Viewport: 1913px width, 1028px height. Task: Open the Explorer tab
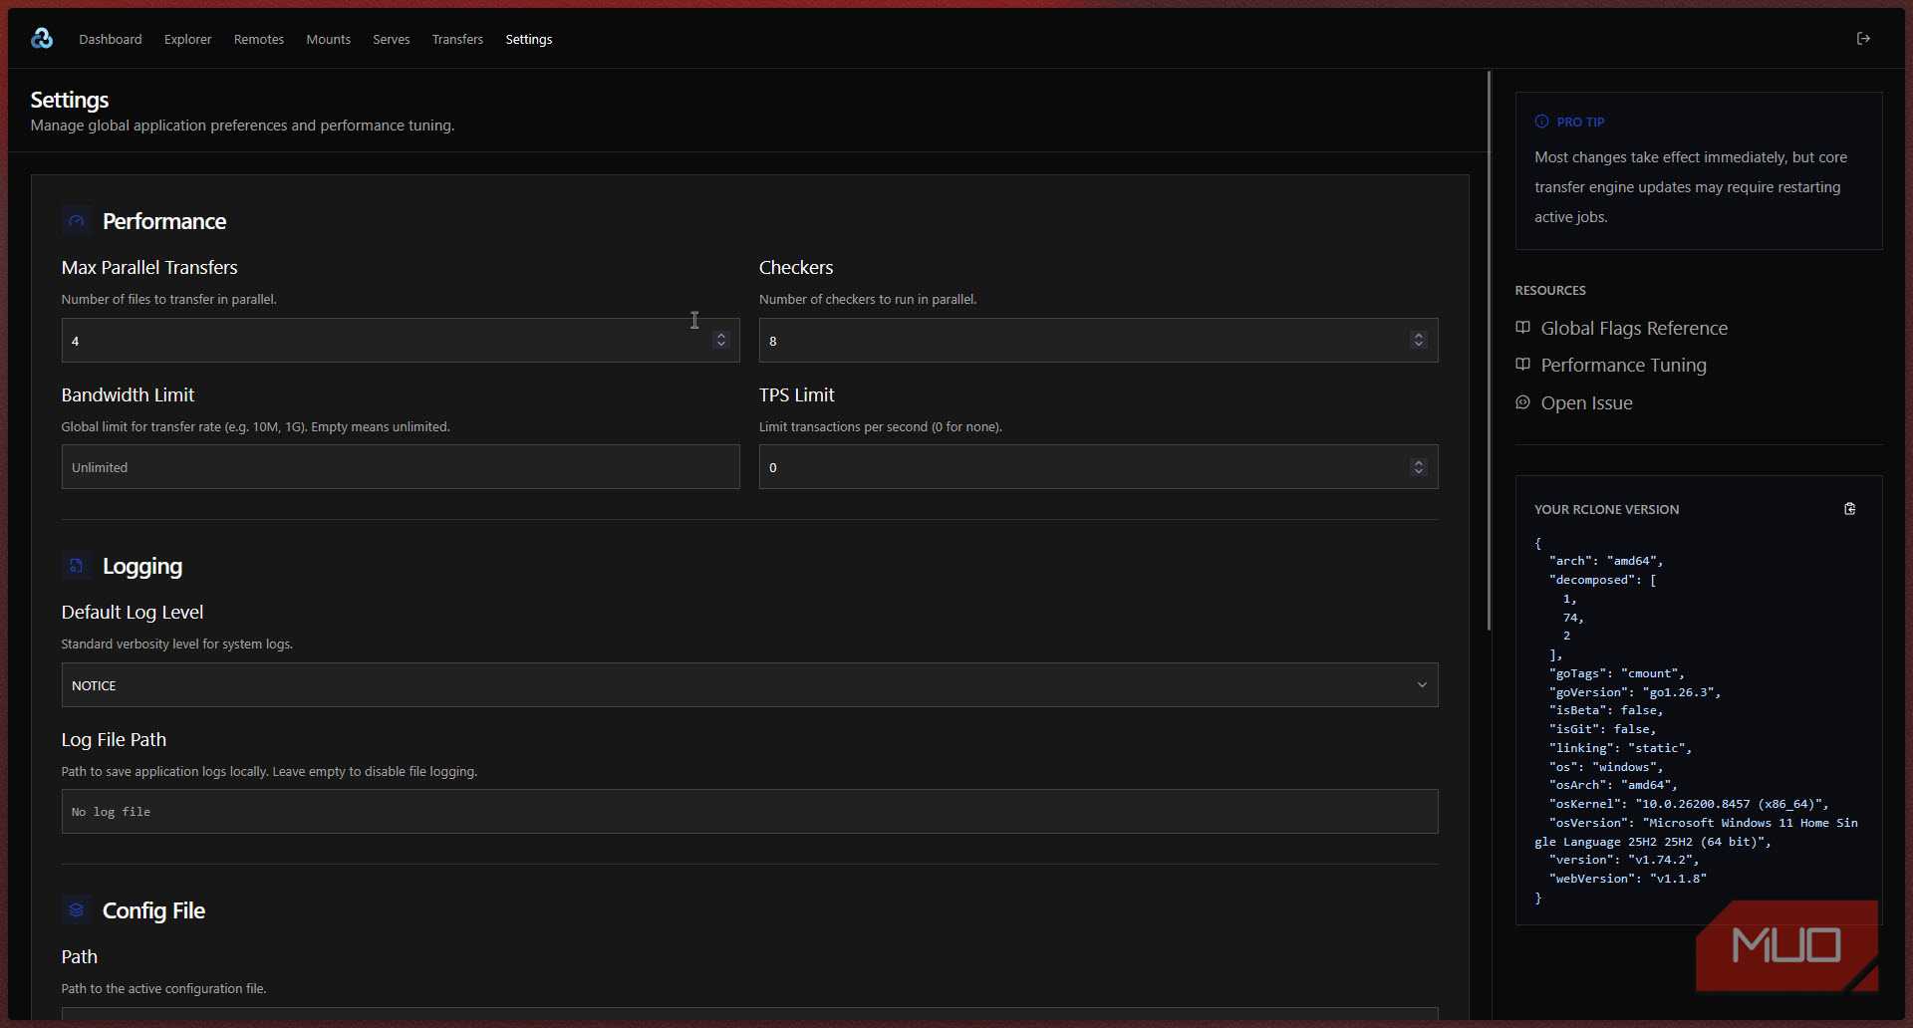[x=188, y=39]
